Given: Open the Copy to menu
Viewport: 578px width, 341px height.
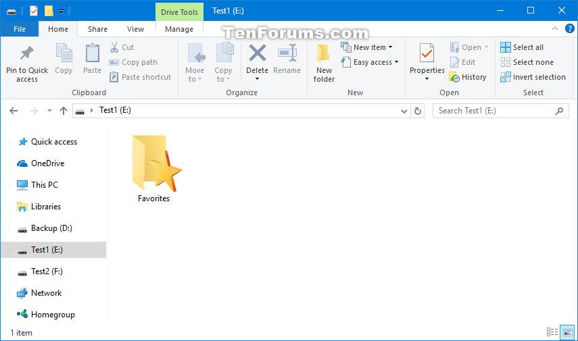Looking at the screenshot, I should point(223,63).
